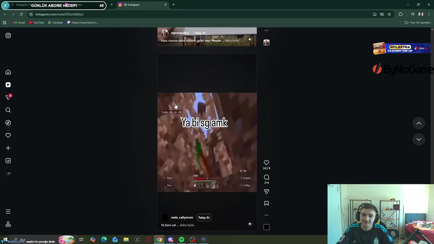Toggle mute on the reels_caliyorum reel
Screen dimensions: 434x244
tap(250, 224)
